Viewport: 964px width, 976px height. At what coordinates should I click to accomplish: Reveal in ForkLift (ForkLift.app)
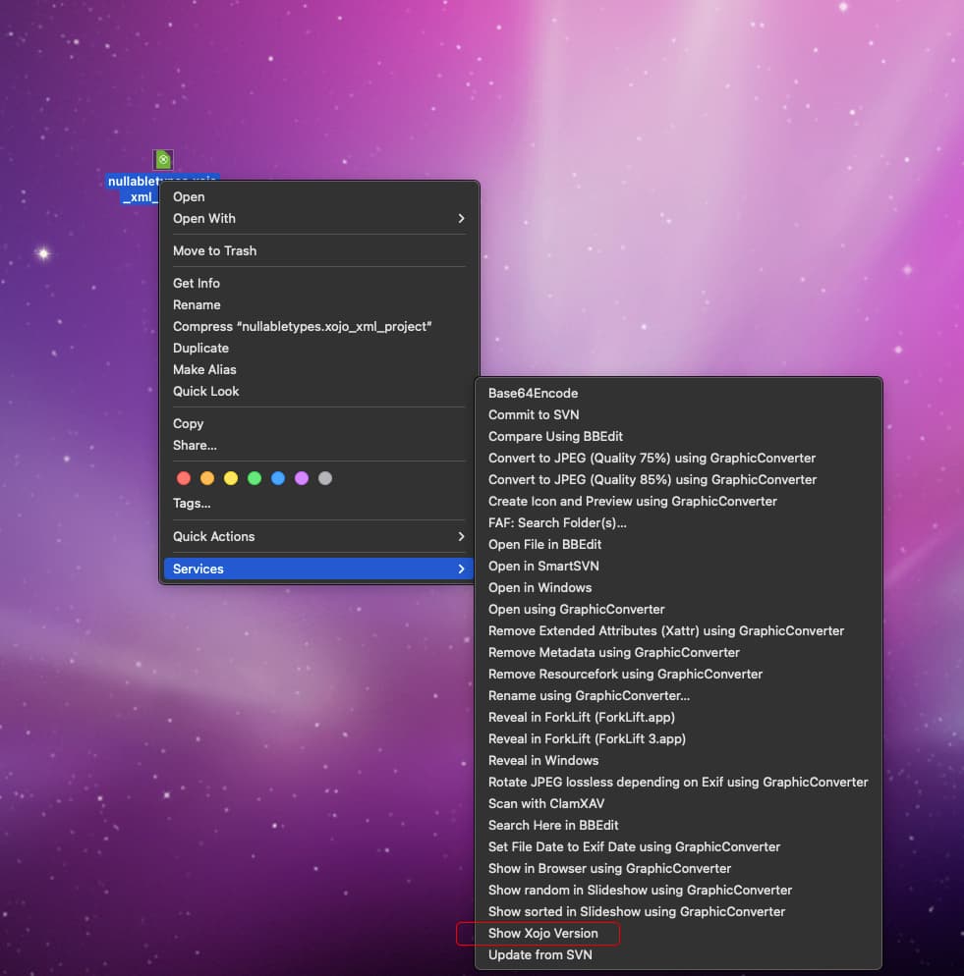(x=678, y=718)
